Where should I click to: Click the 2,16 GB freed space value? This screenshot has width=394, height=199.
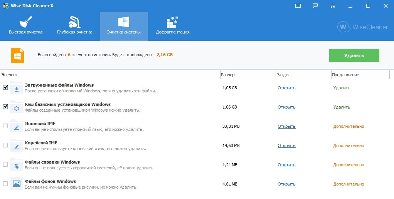click(165, 55)
